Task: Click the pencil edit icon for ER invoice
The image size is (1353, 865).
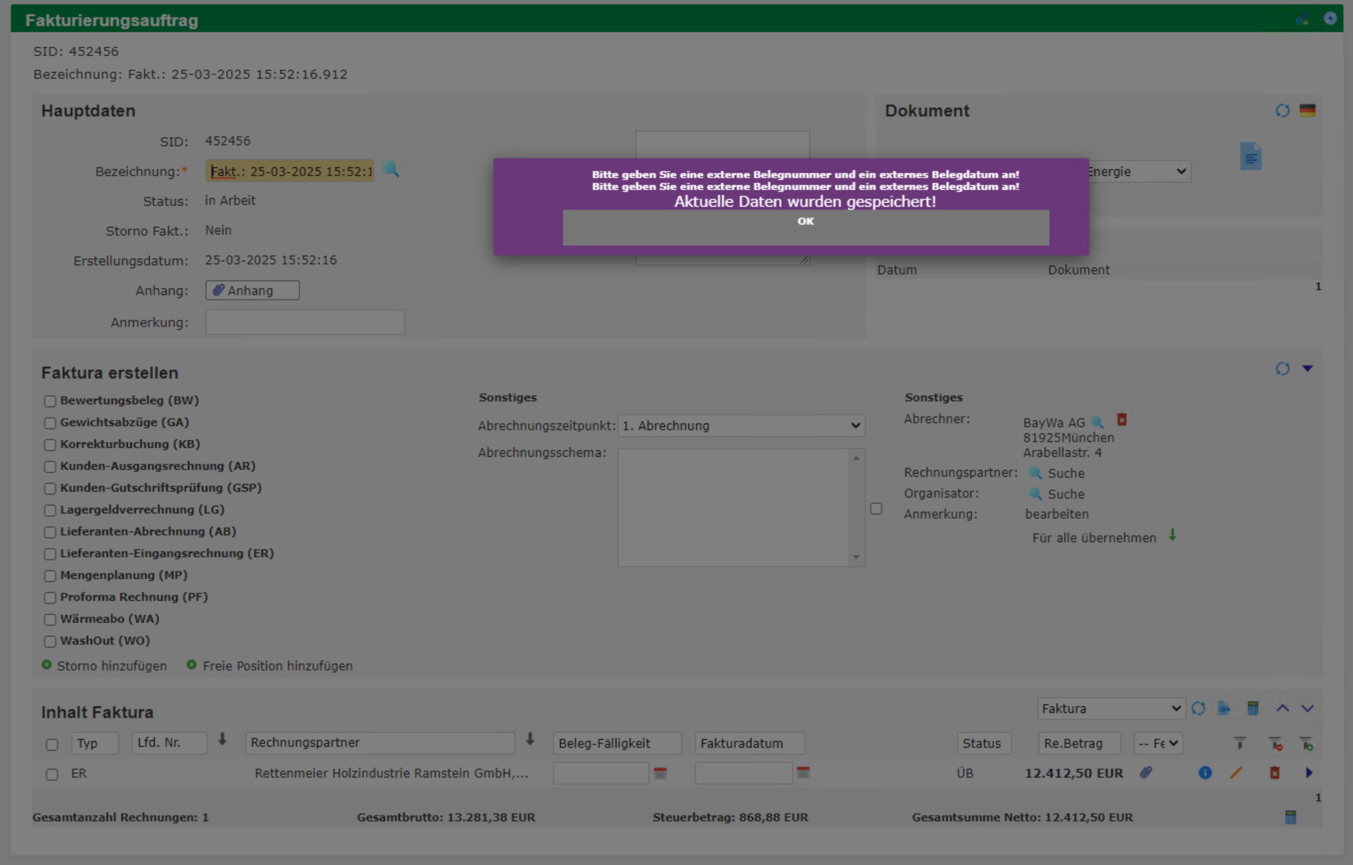Action: pos(1235,772)
